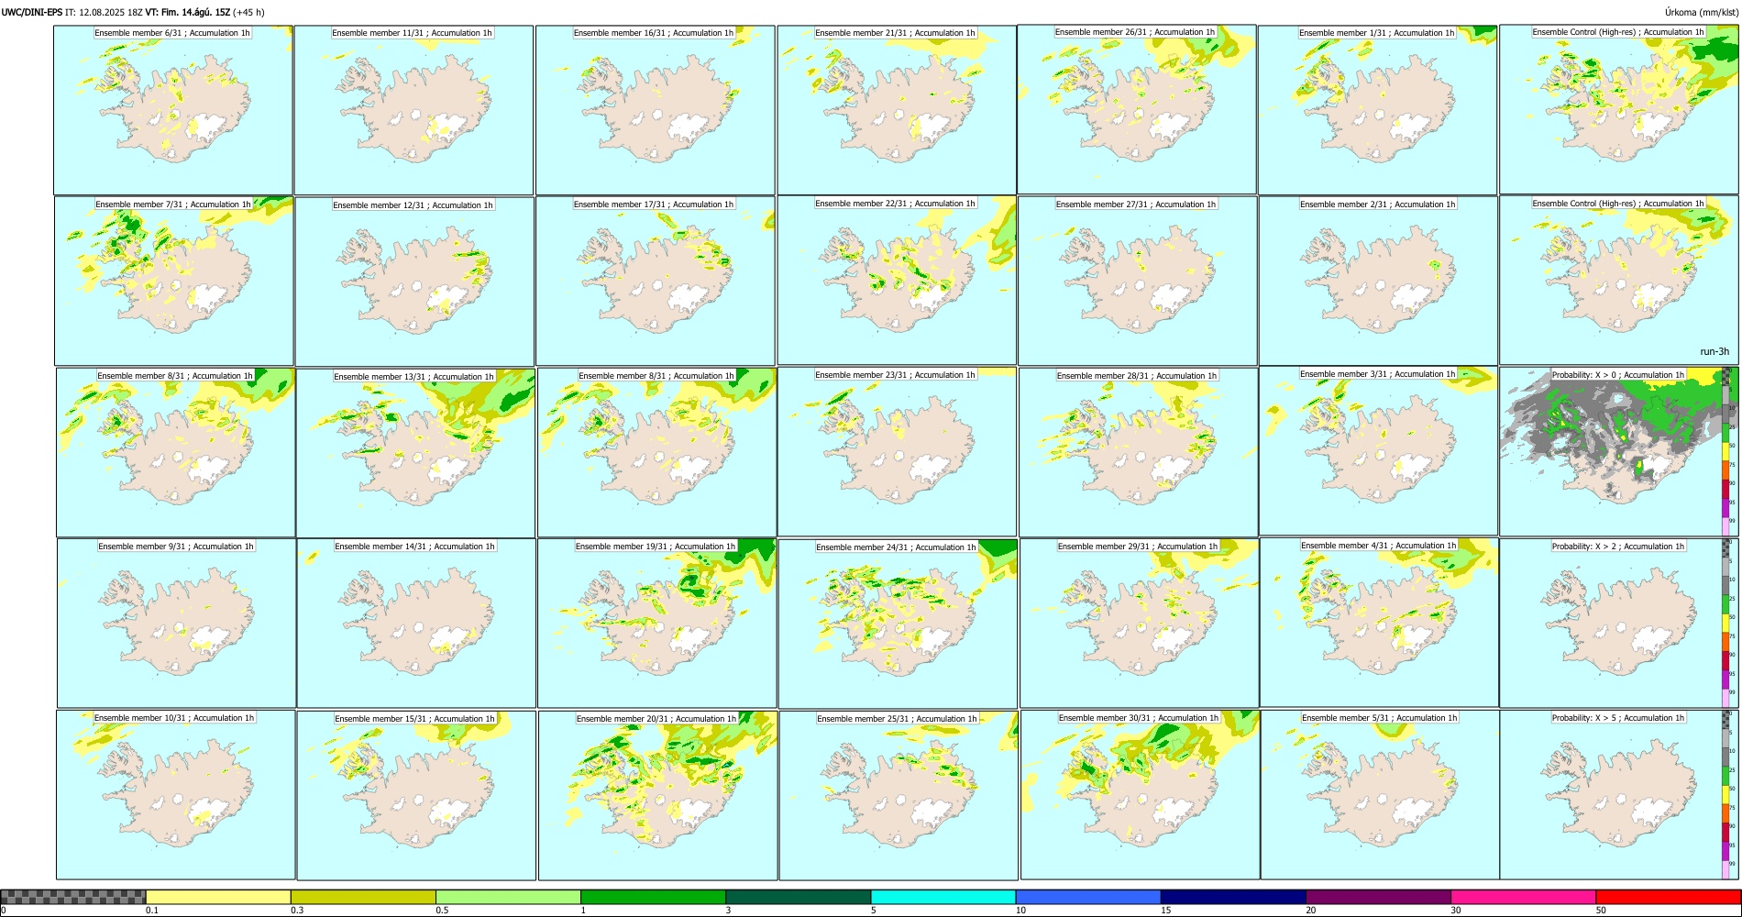Click the cyan 5–10 legend swatch

(943, 897)
